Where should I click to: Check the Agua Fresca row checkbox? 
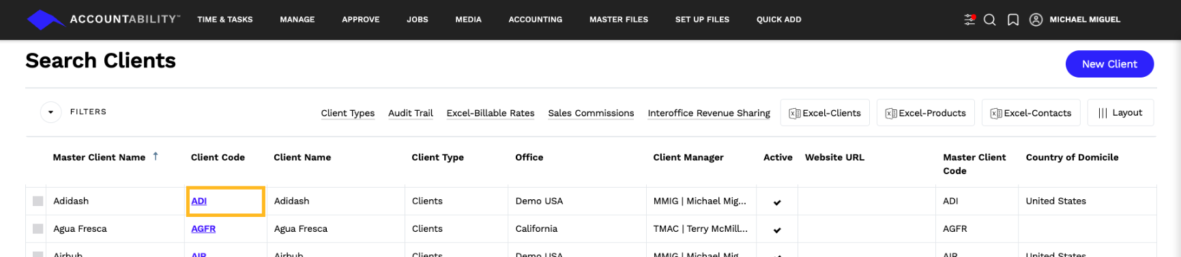coord(38,229)
